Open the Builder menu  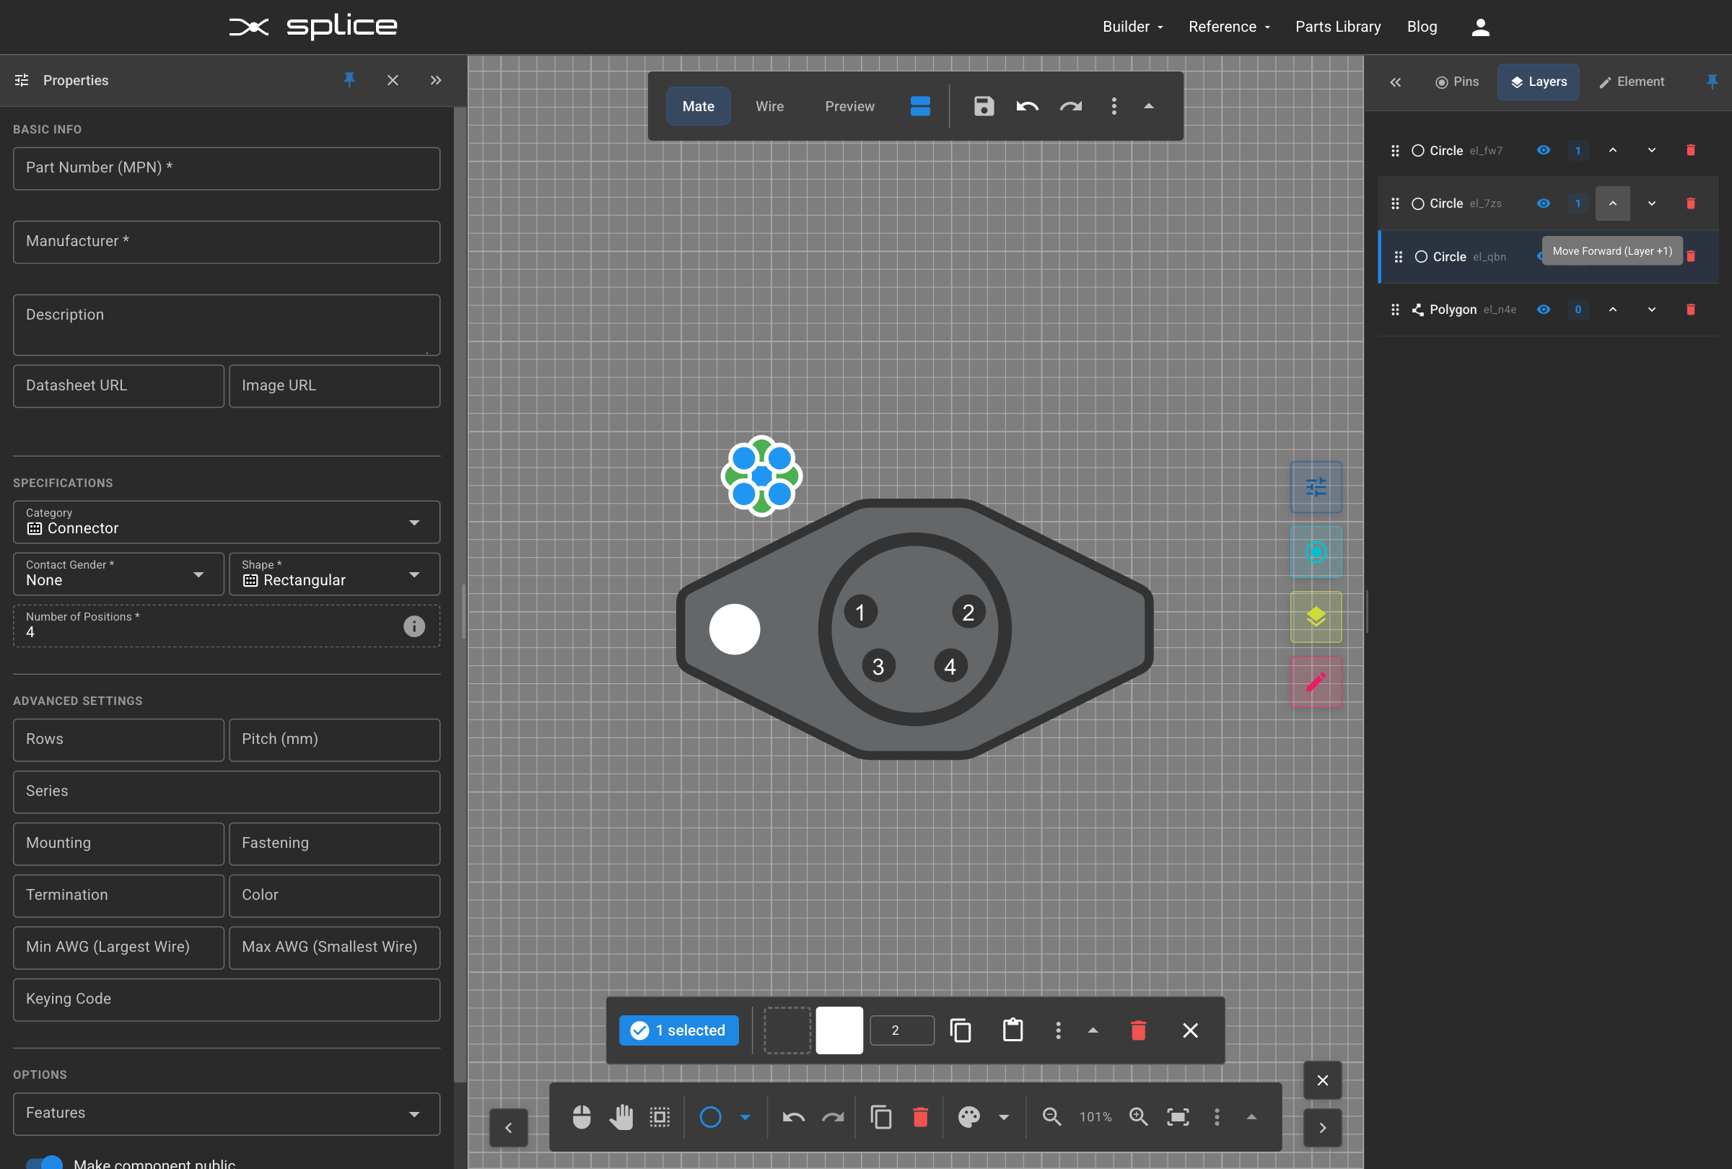(x=1132, y=27)
